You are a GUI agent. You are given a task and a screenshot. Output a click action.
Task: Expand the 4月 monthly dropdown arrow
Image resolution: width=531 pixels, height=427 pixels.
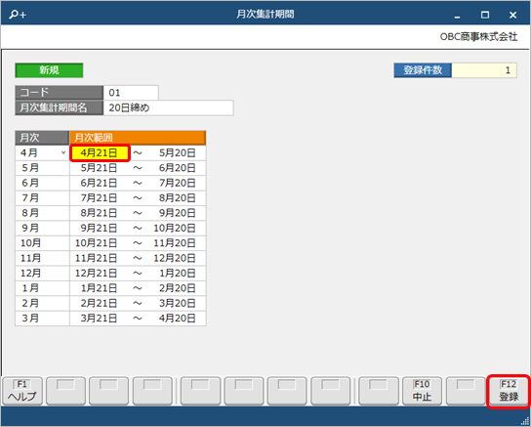tap(63, 152)
